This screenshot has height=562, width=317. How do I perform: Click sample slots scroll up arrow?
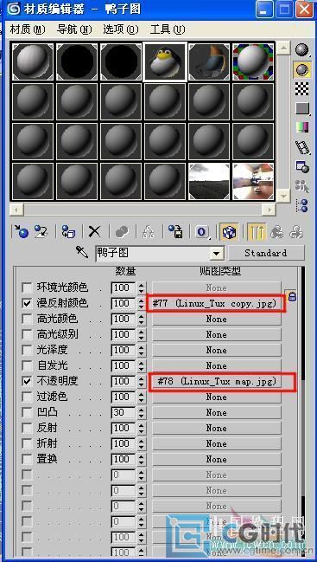284,48
